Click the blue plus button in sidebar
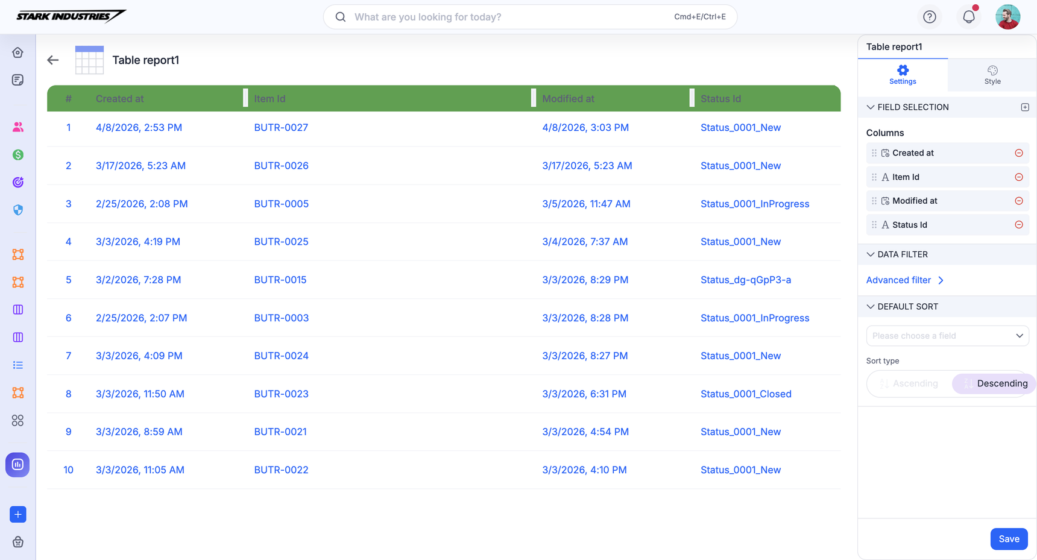The width and height of the screenshot is (1037, 560). [x=18, y=514]
